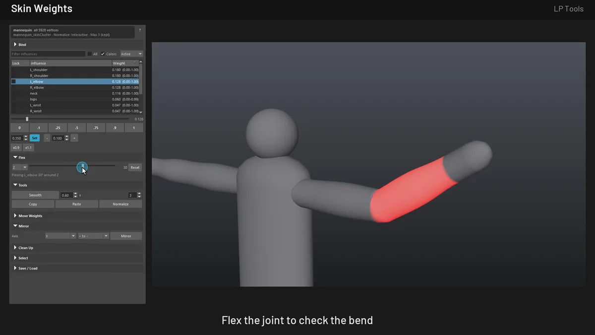Click the Normalize button
This screenshot has width=595, height=335.
tap(120, 204)
